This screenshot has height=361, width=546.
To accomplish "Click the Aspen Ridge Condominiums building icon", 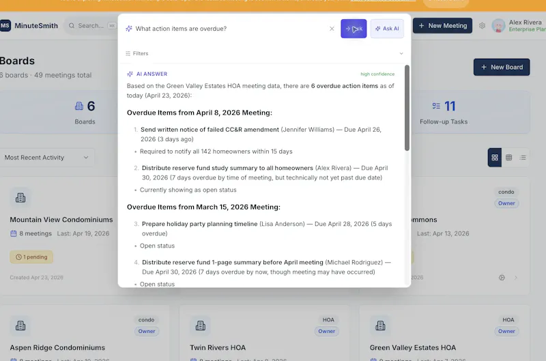I will (20, 326).
